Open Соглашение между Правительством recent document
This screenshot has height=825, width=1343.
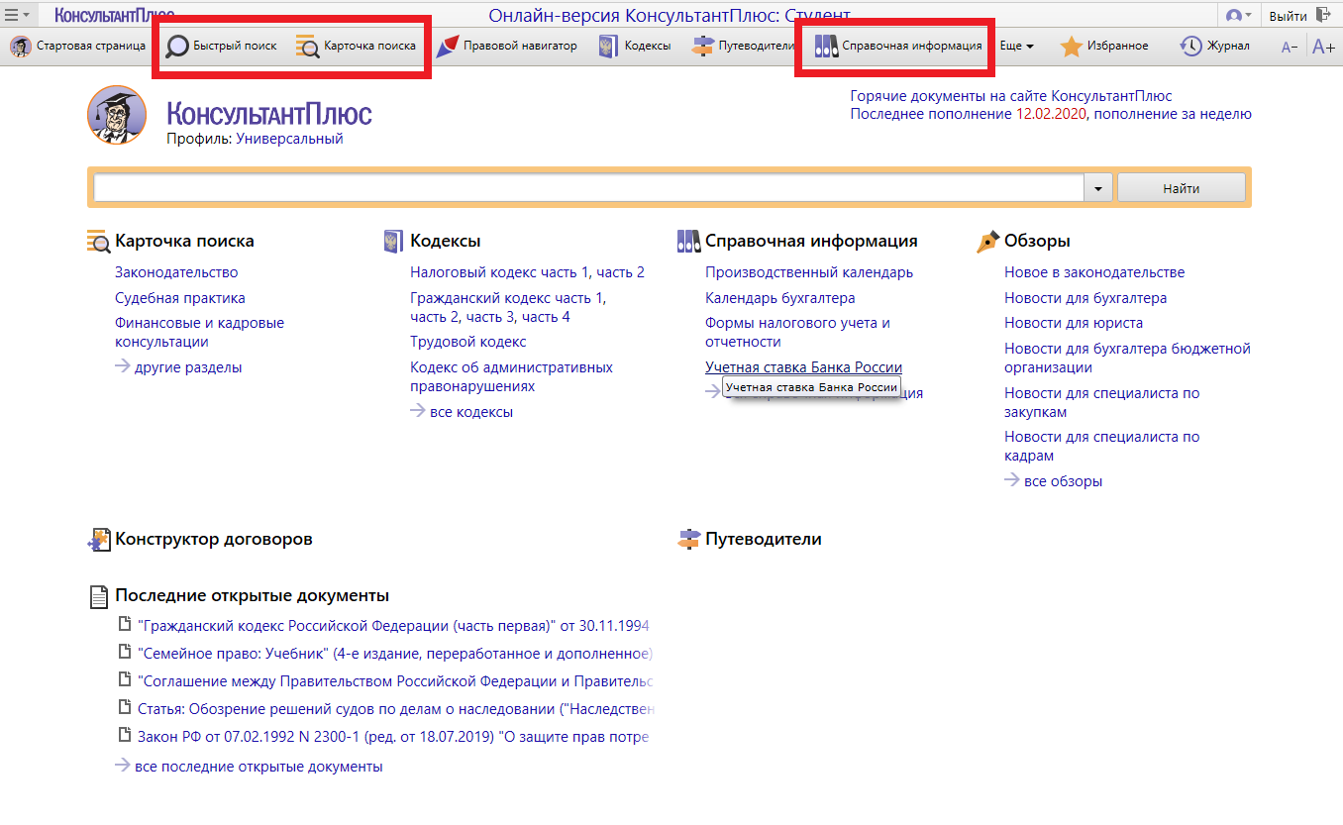[x=396, y=680]
